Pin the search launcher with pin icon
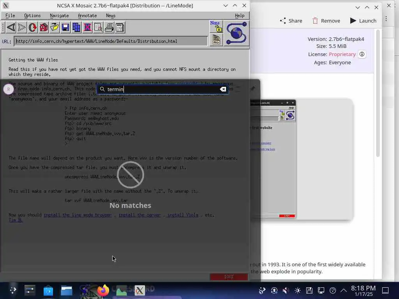Screen dimensions: 399x299 252,88
